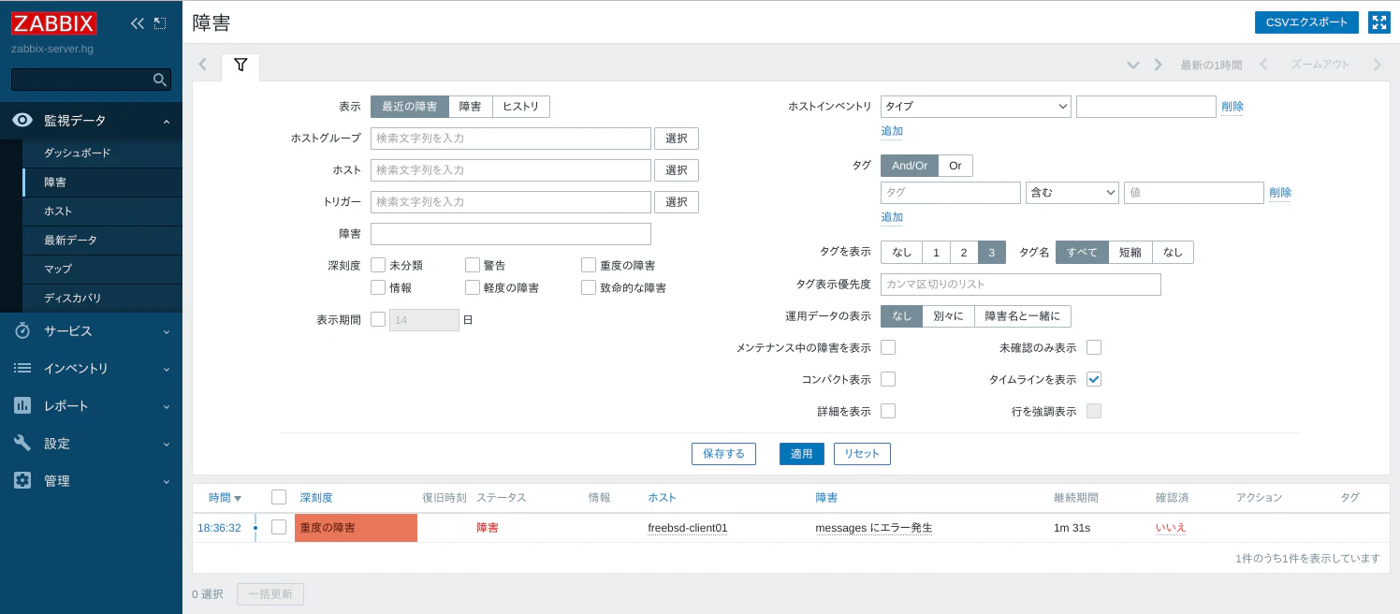Click the wrench icon for 設定
This screenshot has width=1400, height=614.
coord(23,444)
